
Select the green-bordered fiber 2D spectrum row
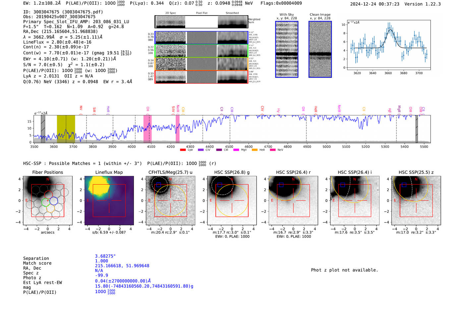(201, 51)
